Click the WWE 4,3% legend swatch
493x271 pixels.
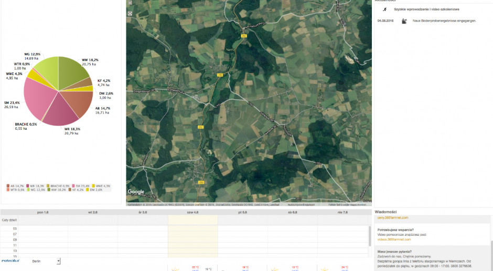coord(93,186)
